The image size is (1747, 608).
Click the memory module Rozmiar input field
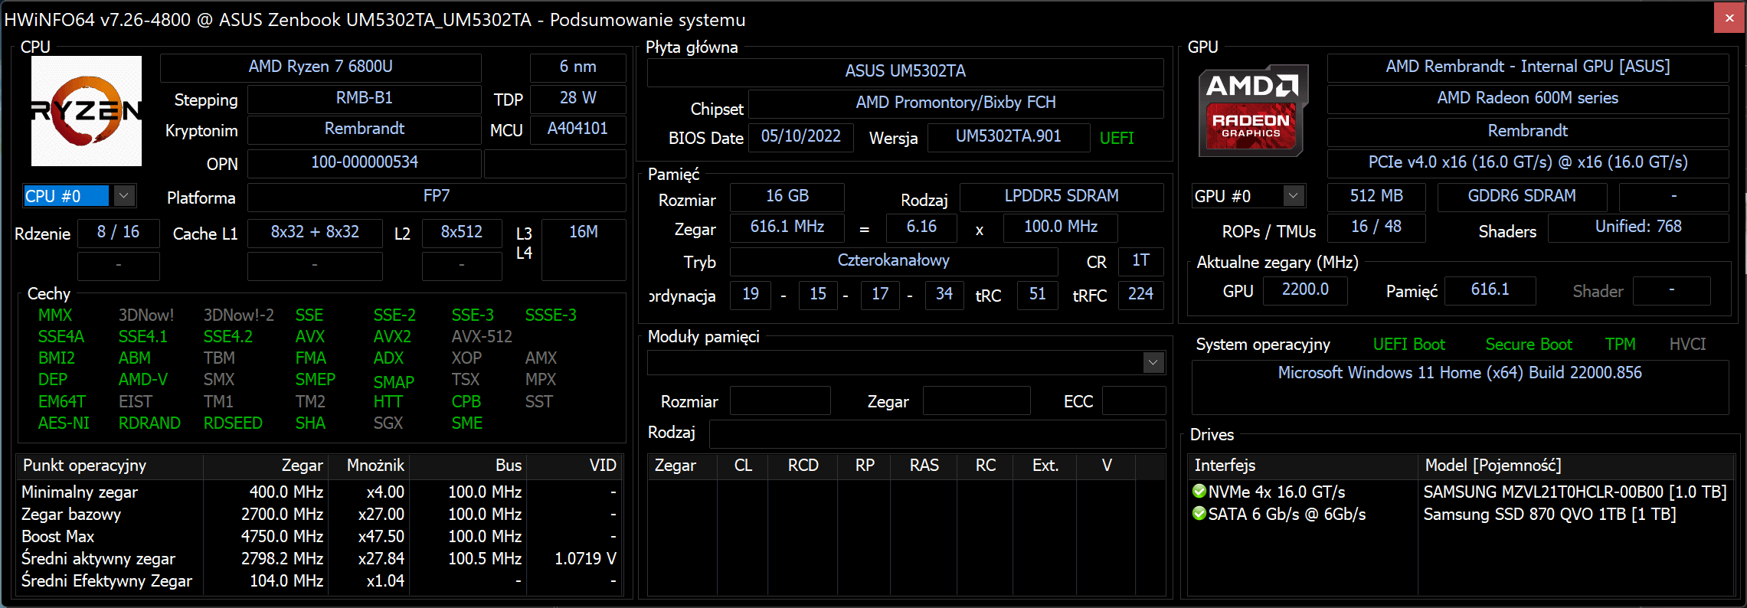coord(780,401)
